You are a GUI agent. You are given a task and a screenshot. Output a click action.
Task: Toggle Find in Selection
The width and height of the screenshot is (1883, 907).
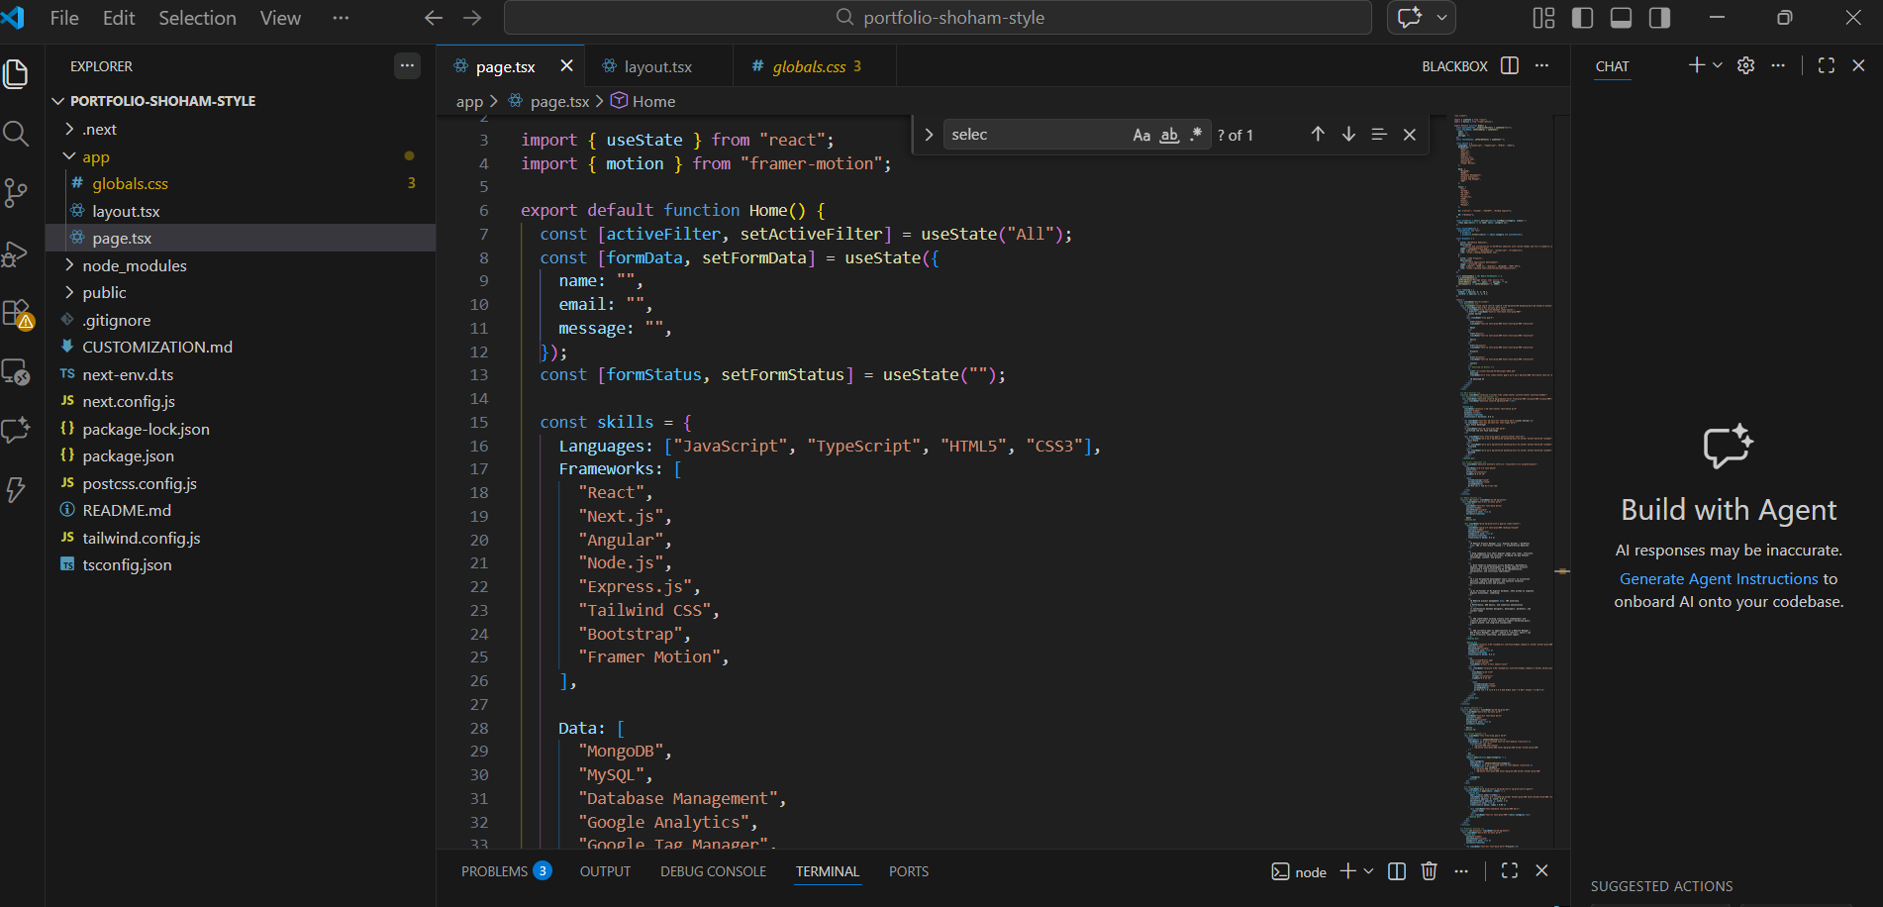(x=1379, y=134)
